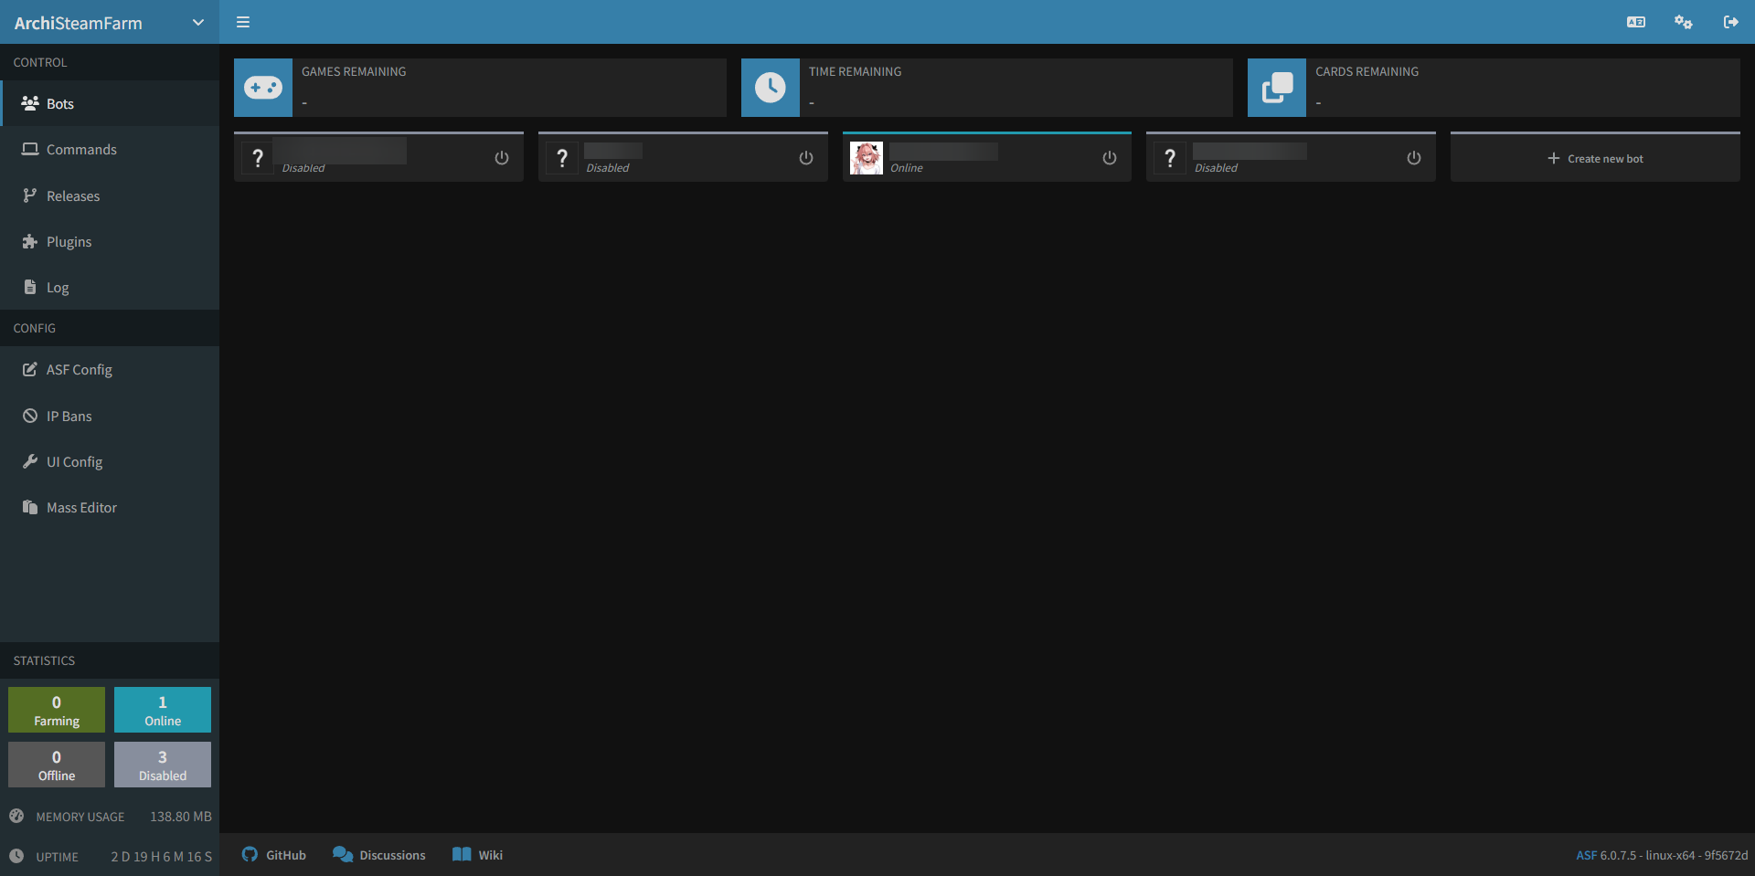Click the TIME REMAINING label

point(855,71)
